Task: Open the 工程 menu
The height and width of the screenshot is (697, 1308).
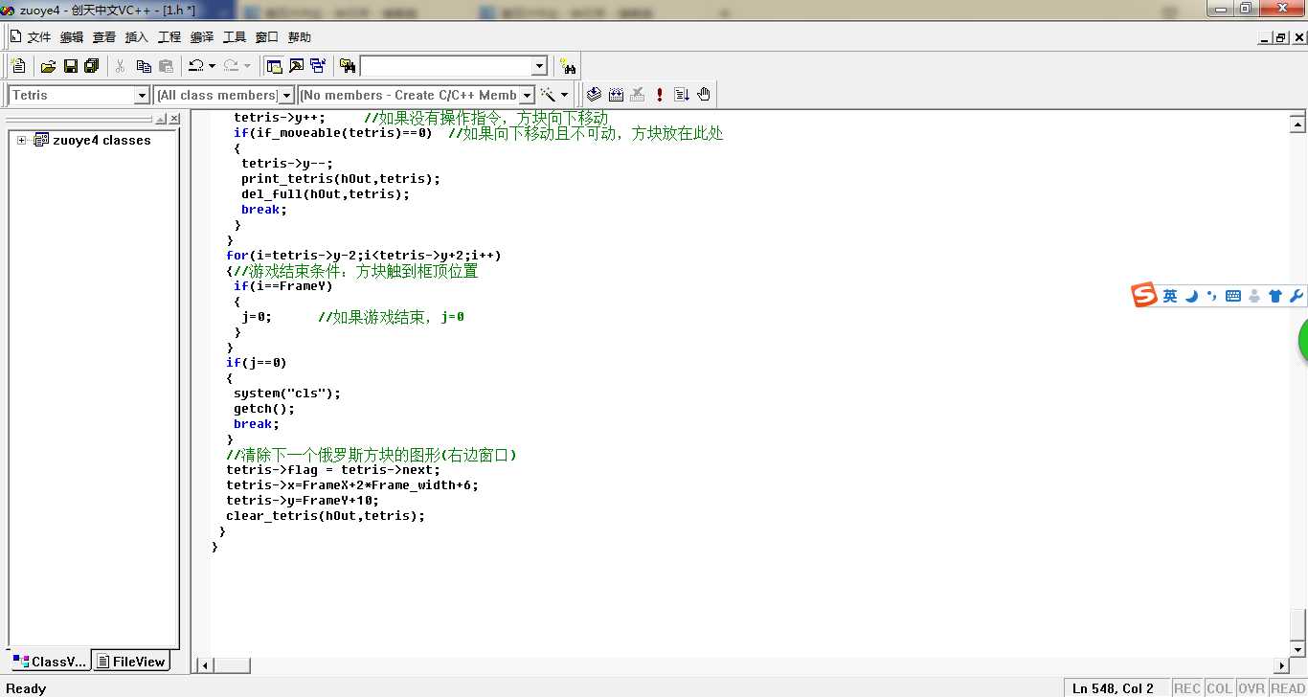Action: coord(169,37)
